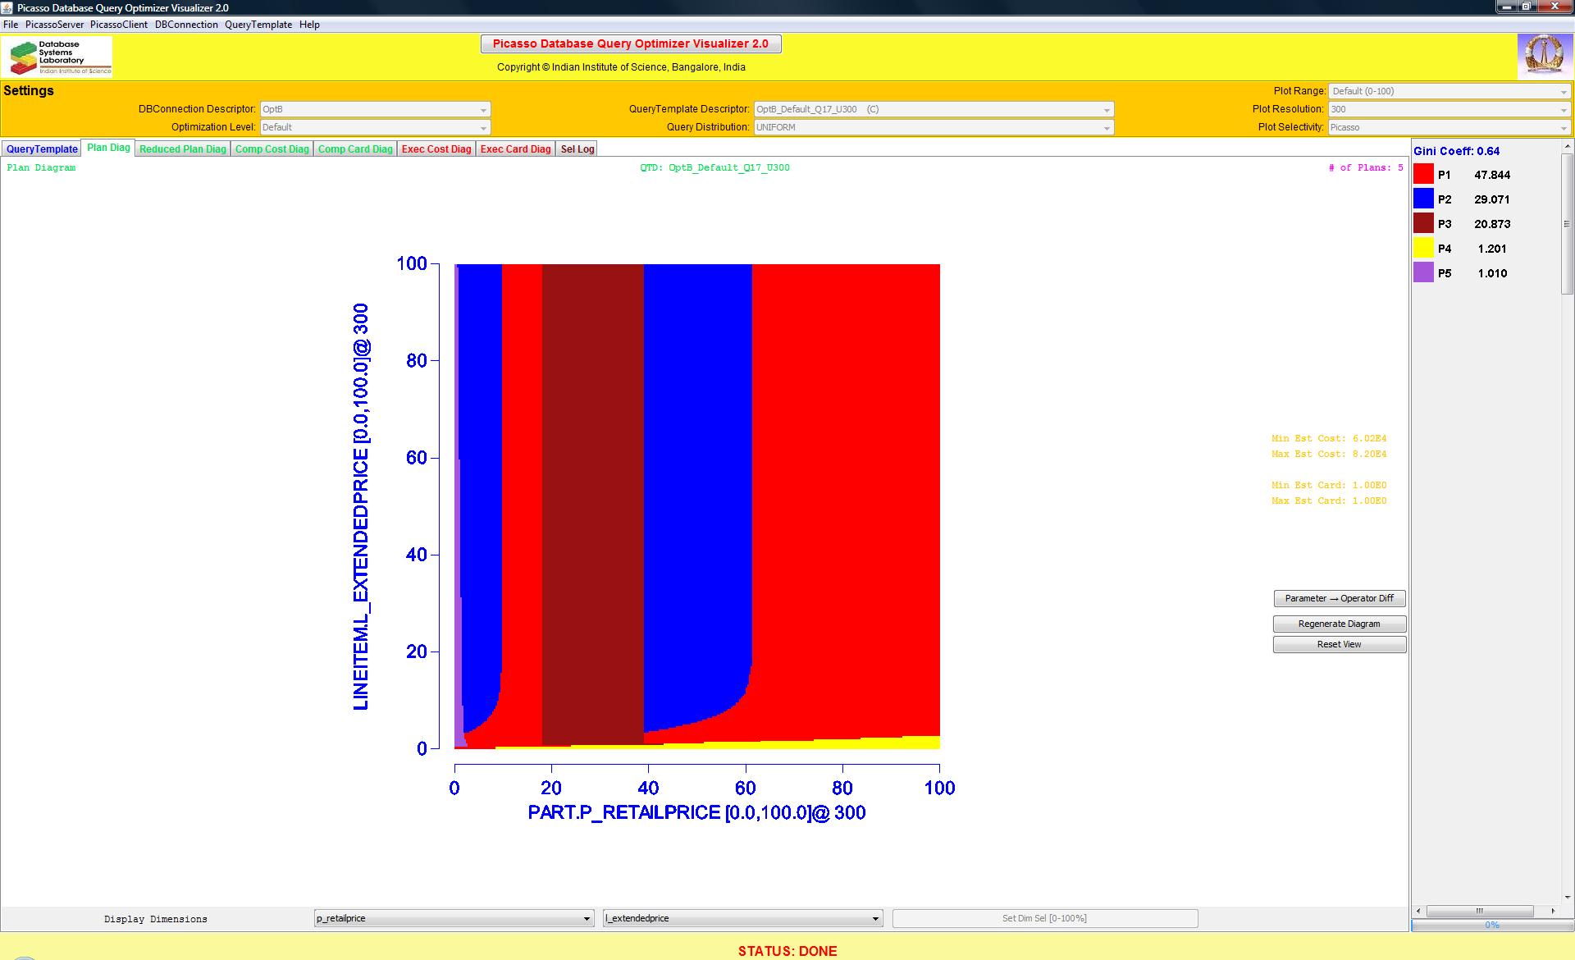Click the Reset View button

pos(1339,644)
